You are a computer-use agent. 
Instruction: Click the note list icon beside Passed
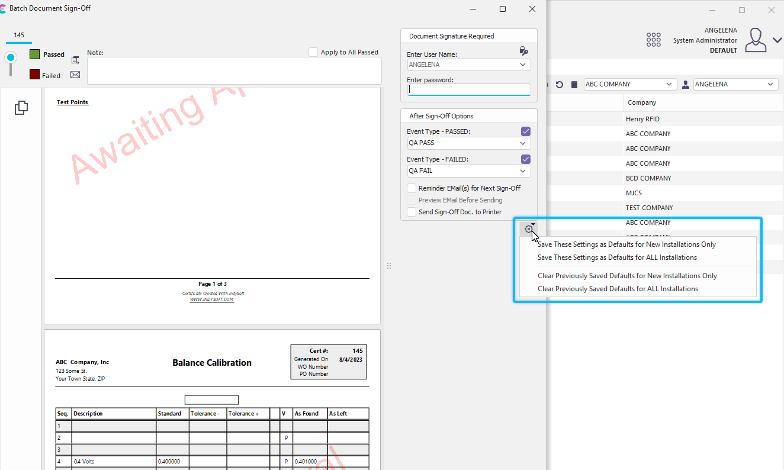tap(75, 60)
